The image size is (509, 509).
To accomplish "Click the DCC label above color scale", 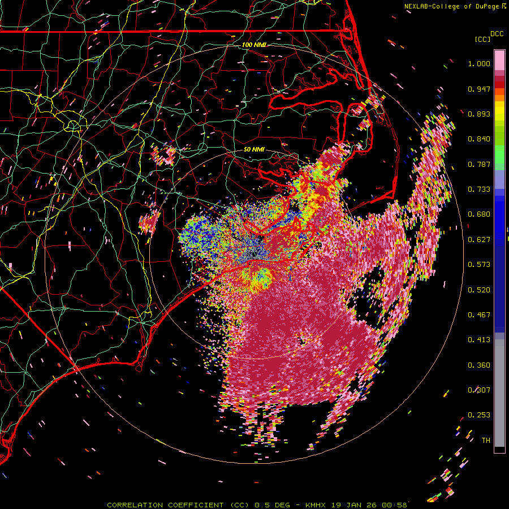I will tap(497, 34).
